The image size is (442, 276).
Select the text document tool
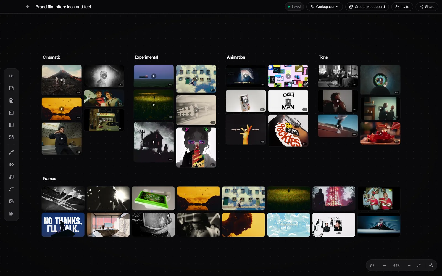(11, 100)
